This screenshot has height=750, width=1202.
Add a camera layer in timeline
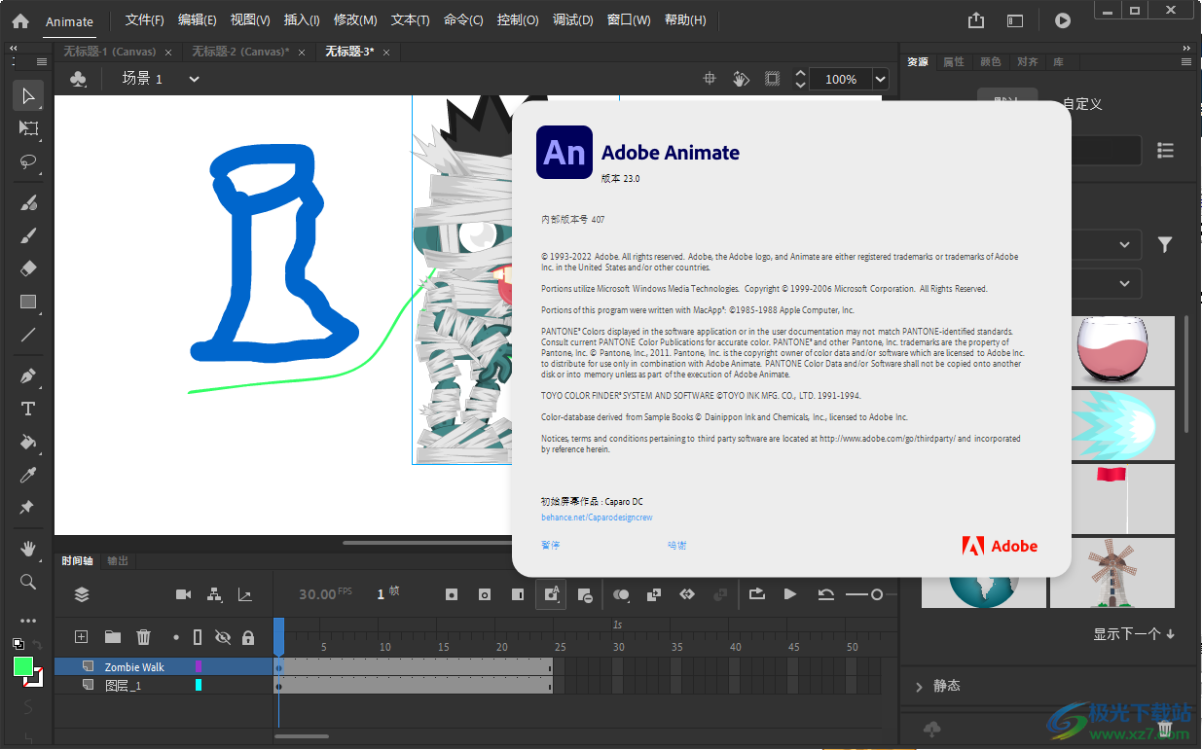click(x=183, y=594)
